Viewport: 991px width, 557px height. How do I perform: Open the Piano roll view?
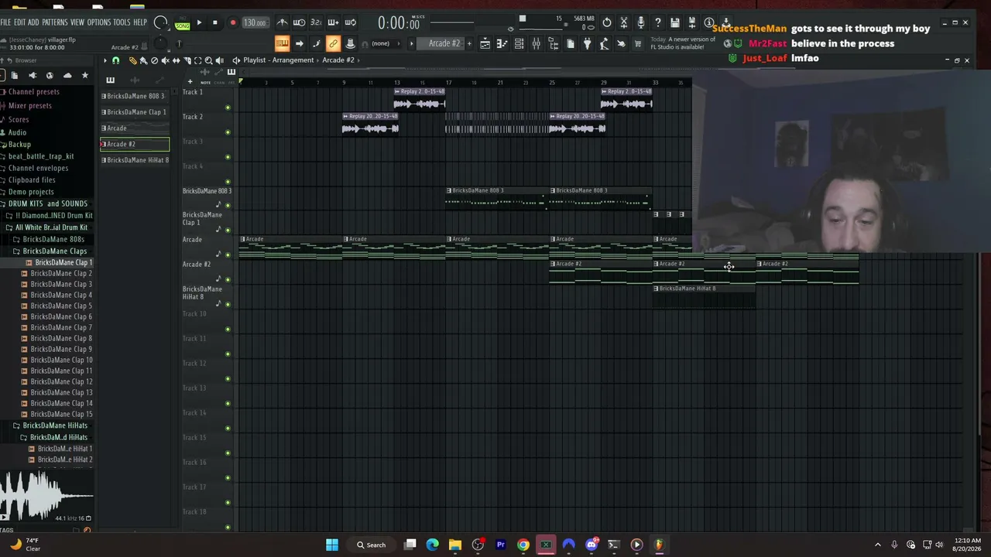(502, 43)
